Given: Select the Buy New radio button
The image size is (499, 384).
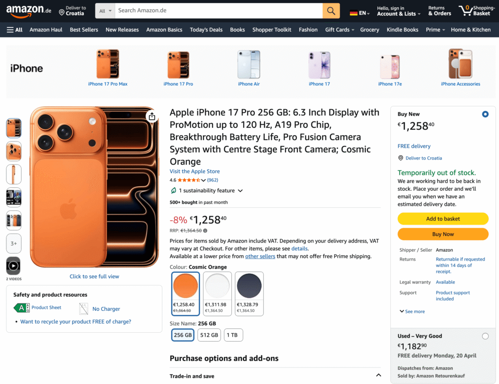Looking at the screenshot, I should (x=485, y=114).
